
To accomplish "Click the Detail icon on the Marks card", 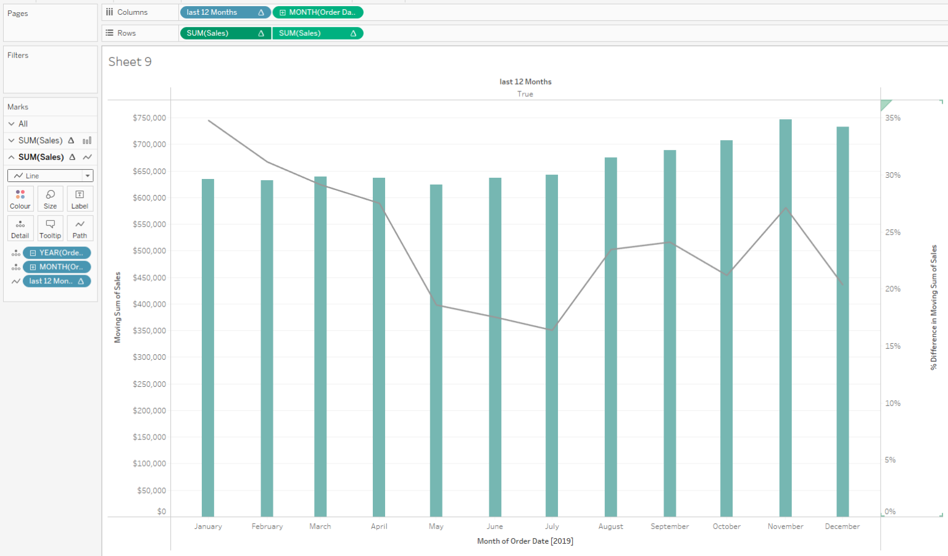I will coord(20,228).
